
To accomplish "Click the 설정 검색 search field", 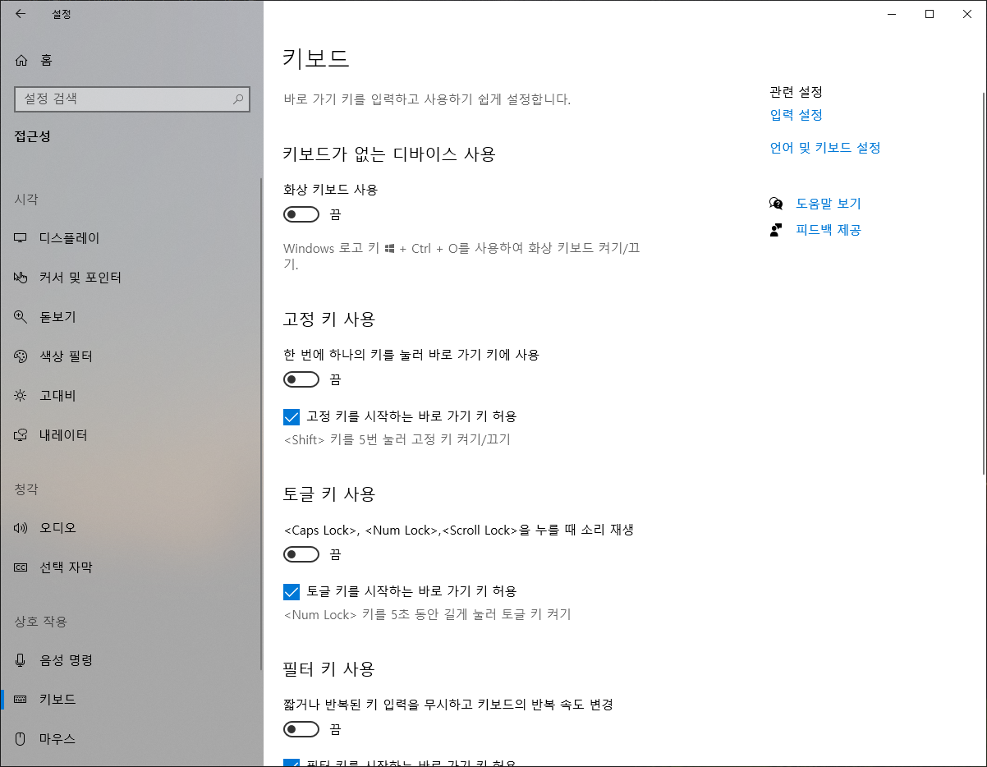I will click(x=123, y=99).
